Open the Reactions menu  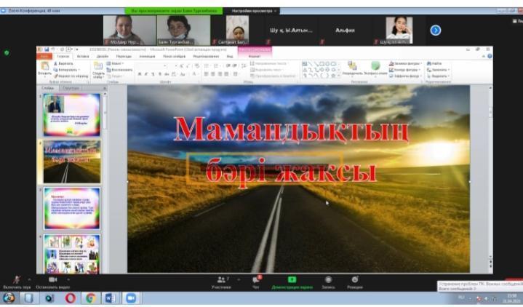355,279
